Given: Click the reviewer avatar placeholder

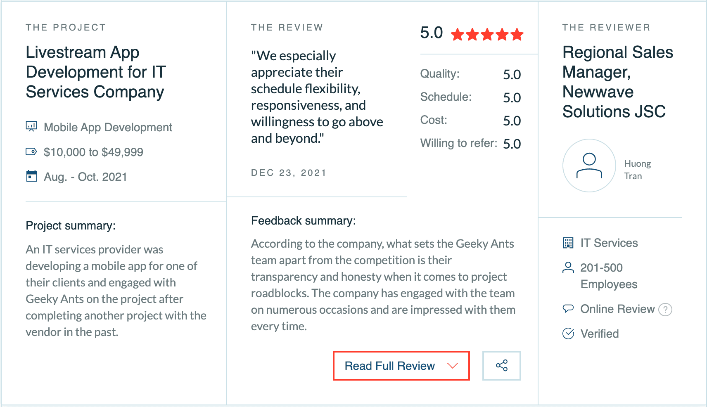Looking at the screenshot, I should [x=589, y=166].
